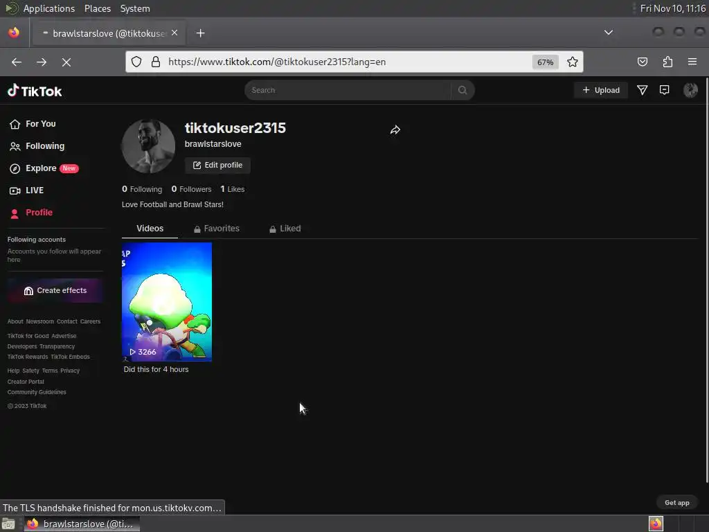Open the TikTok Embeds link
Viewport: 709px width, 532px height.
[x=70, y=357]
